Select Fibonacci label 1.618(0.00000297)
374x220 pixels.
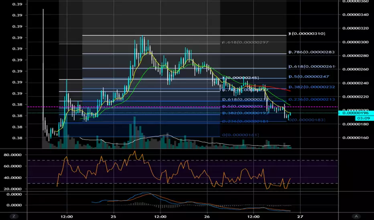pyautogui.click(x=245, y=42)
